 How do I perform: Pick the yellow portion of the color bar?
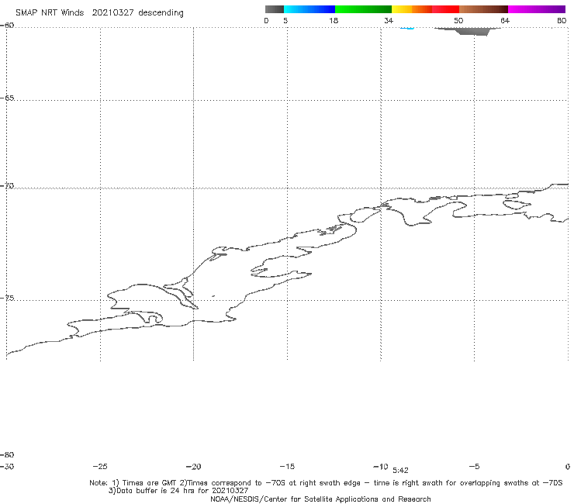point(402,9)
